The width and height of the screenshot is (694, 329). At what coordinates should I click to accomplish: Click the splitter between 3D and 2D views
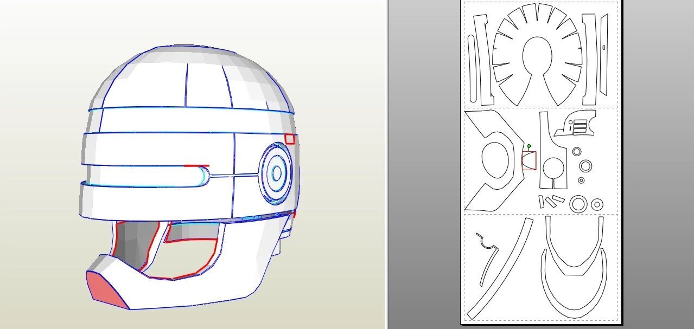click(386, 164)
